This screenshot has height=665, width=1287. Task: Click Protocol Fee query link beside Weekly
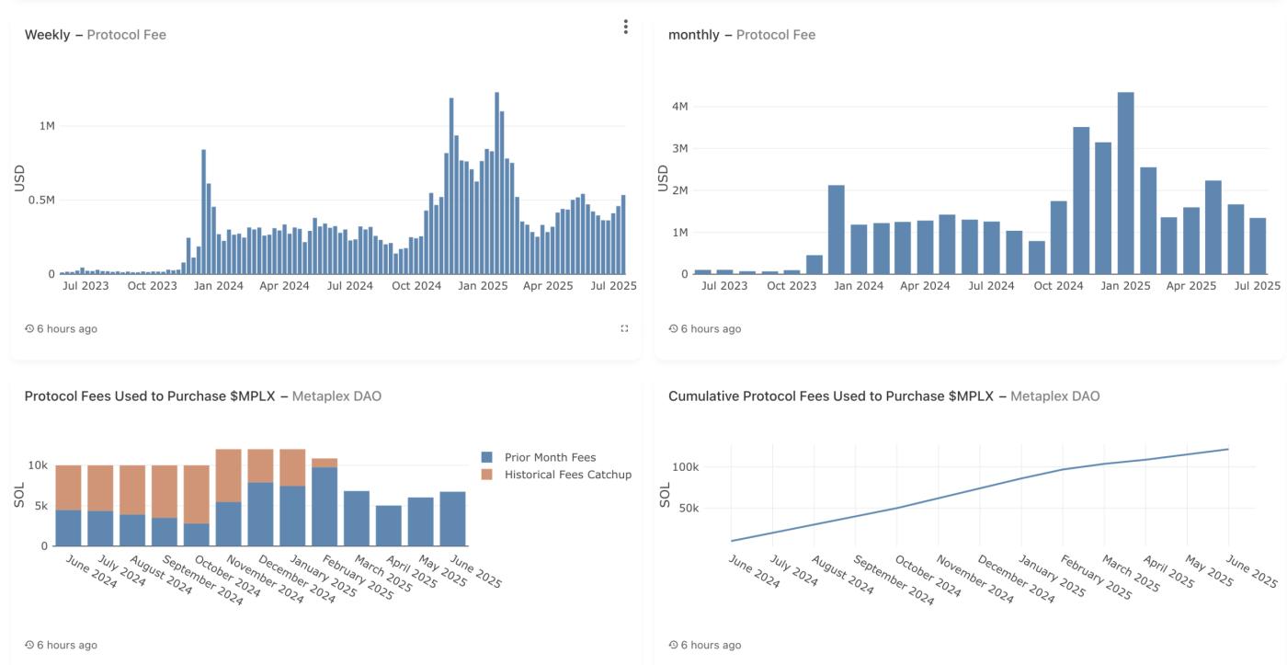[x=126, y=35]
